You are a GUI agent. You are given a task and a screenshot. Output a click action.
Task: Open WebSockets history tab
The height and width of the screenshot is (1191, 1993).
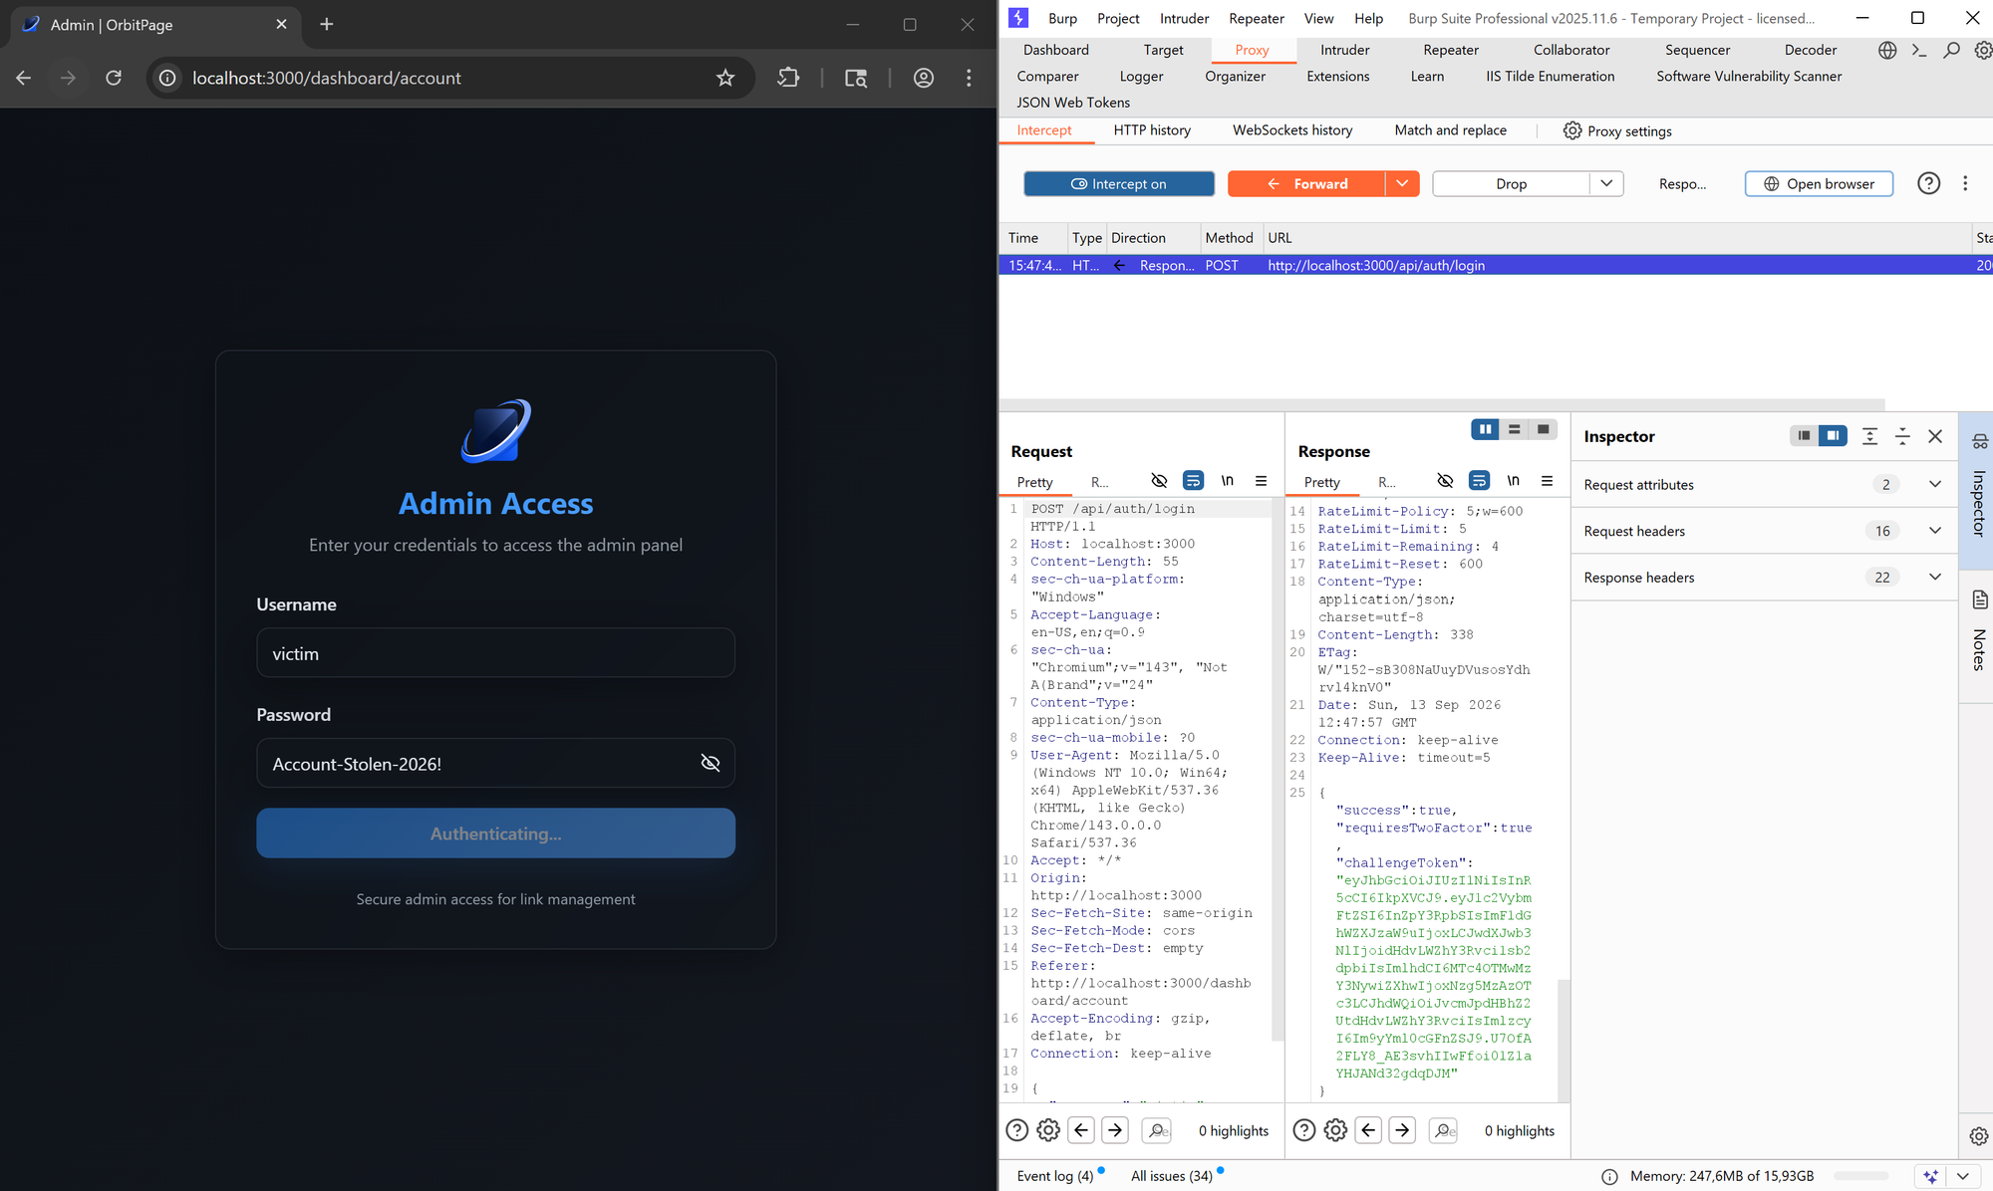click(1292, 130)
